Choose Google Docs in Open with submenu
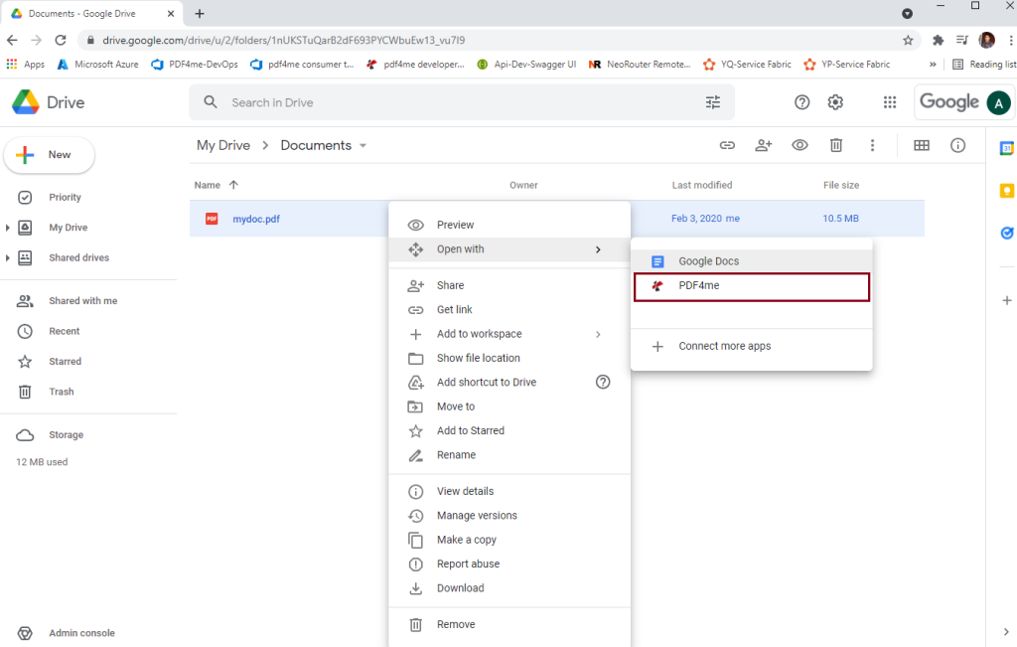The width and height of the screenshot is (1017, 647). [x=751, y=260]
